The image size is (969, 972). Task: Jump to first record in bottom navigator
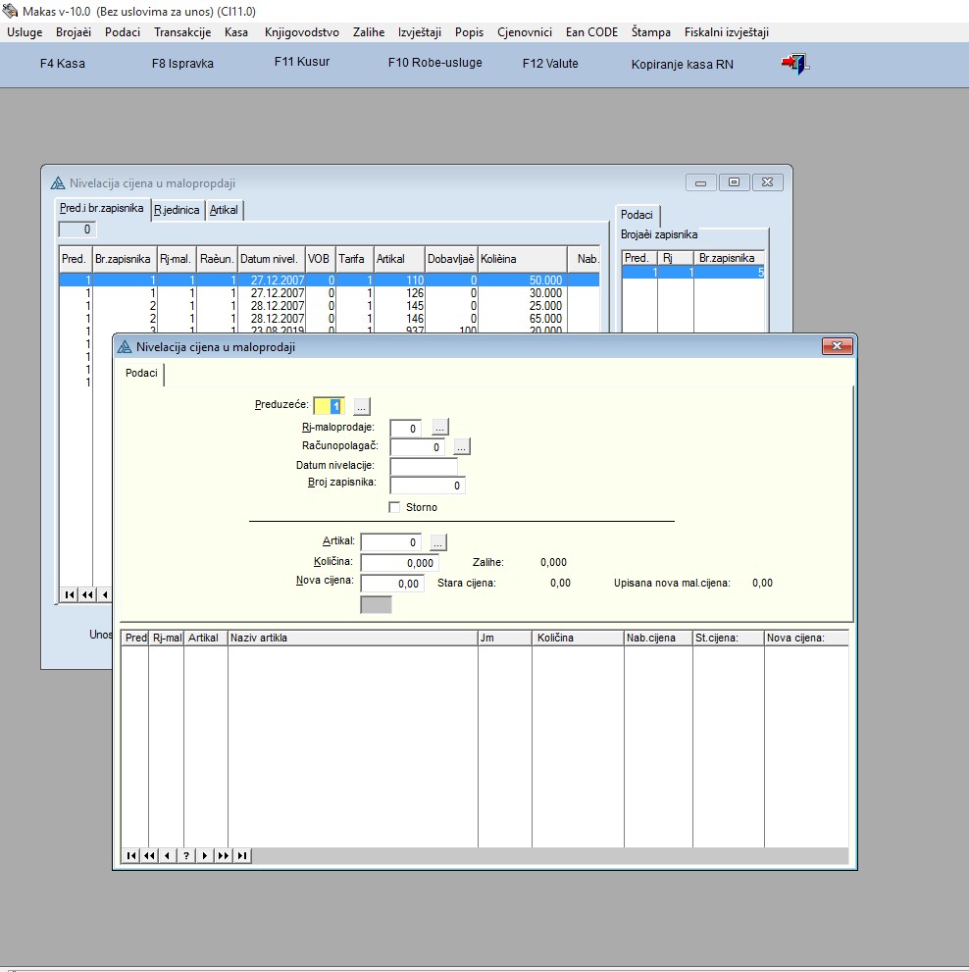(x=130, y=855)
